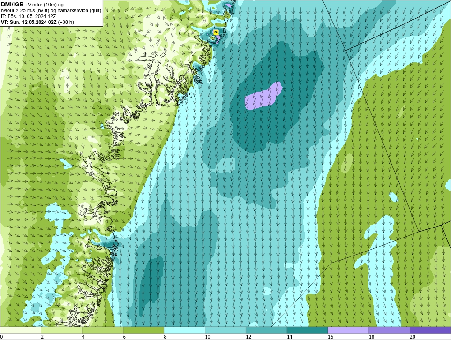Select the 8–10 m/s pale cyan legend swatch
This screenshot has width=451, height=340.
[x=184, y=330]
